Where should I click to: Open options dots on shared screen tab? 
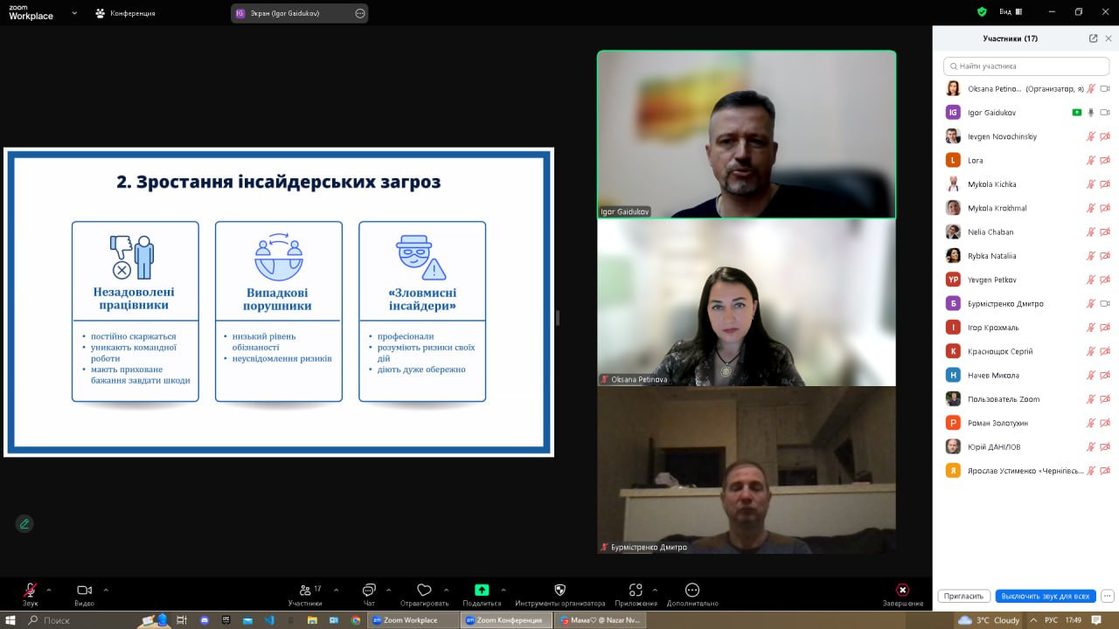pyautogui.click(x=360, y=13)
